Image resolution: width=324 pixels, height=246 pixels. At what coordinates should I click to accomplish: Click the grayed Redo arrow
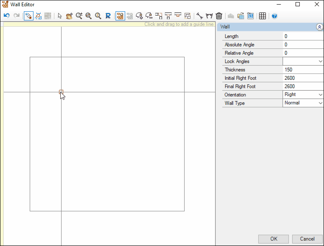coord(16,16)
